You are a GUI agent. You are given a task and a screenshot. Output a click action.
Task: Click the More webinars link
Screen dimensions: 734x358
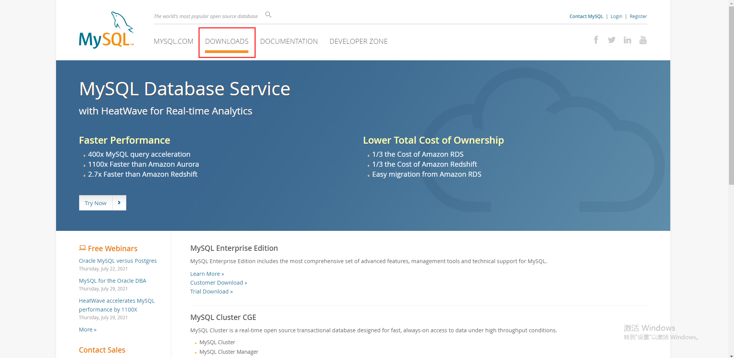[x=88, y=330]
